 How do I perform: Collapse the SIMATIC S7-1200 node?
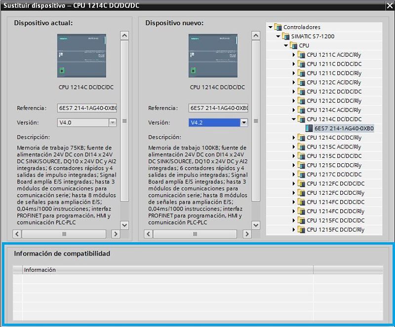tap(278, 36)
